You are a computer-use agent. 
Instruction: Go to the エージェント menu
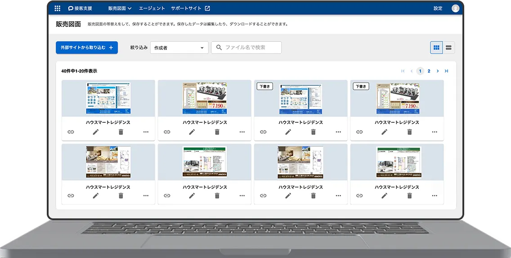pos(152,9)
